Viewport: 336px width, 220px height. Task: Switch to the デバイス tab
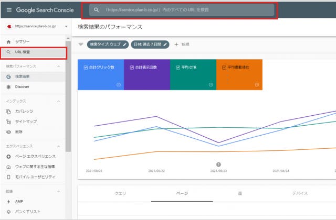(300, 193)
